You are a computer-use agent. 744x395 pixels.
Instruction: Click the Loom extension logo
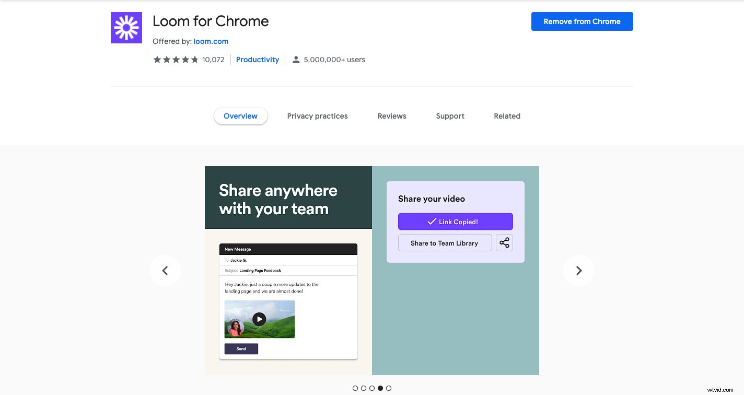pos(126,27)
